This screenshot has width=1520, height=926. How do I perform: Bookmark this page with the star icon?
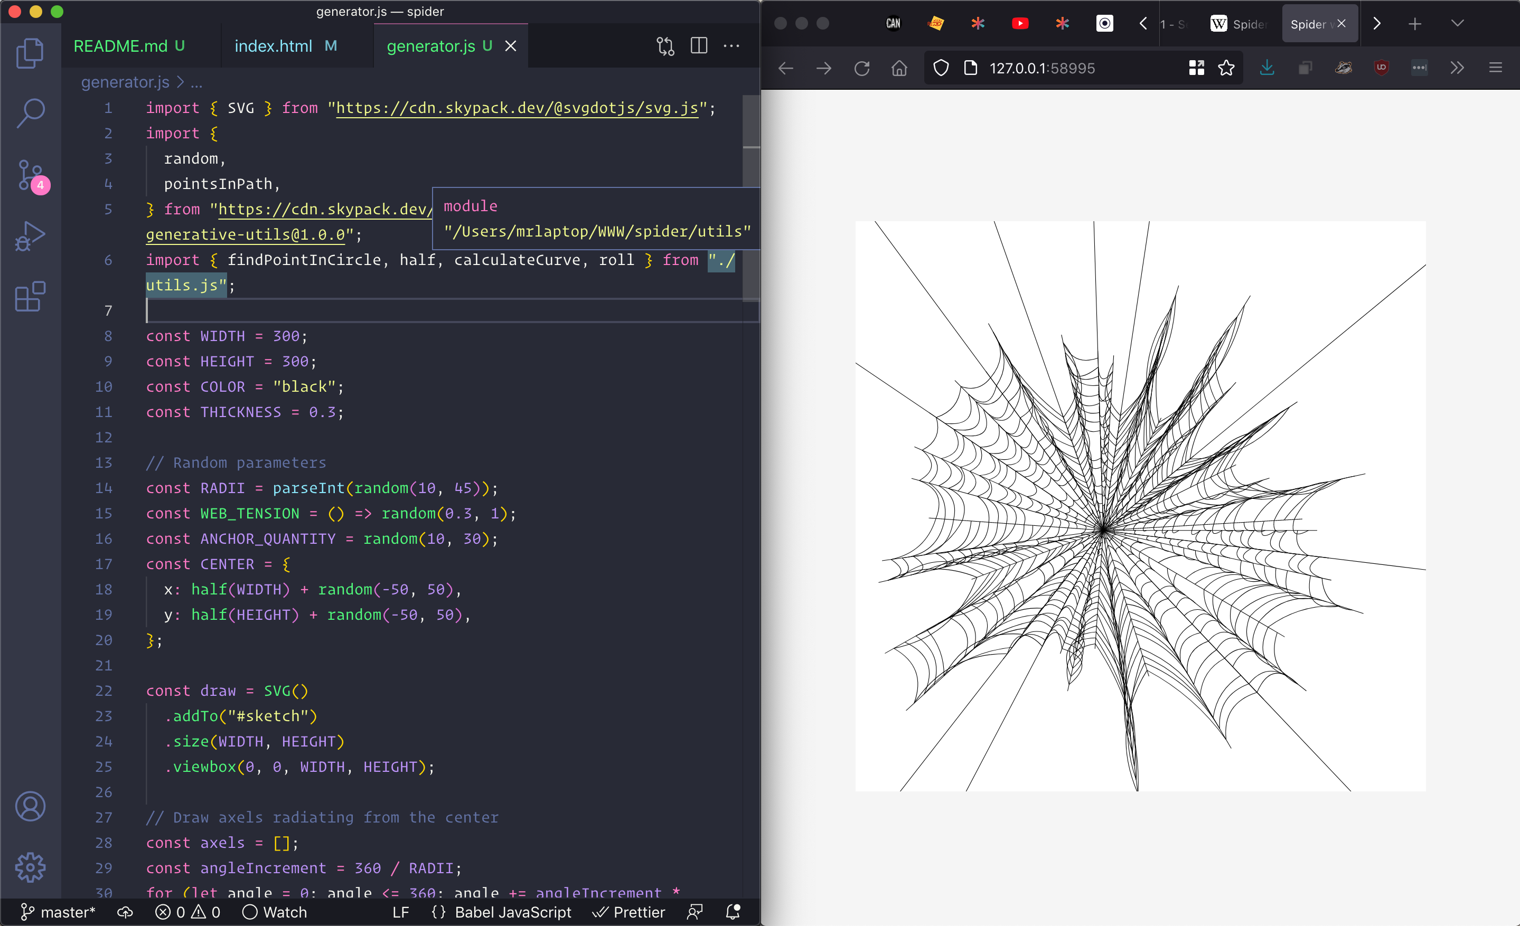(x=1226, y=68)
